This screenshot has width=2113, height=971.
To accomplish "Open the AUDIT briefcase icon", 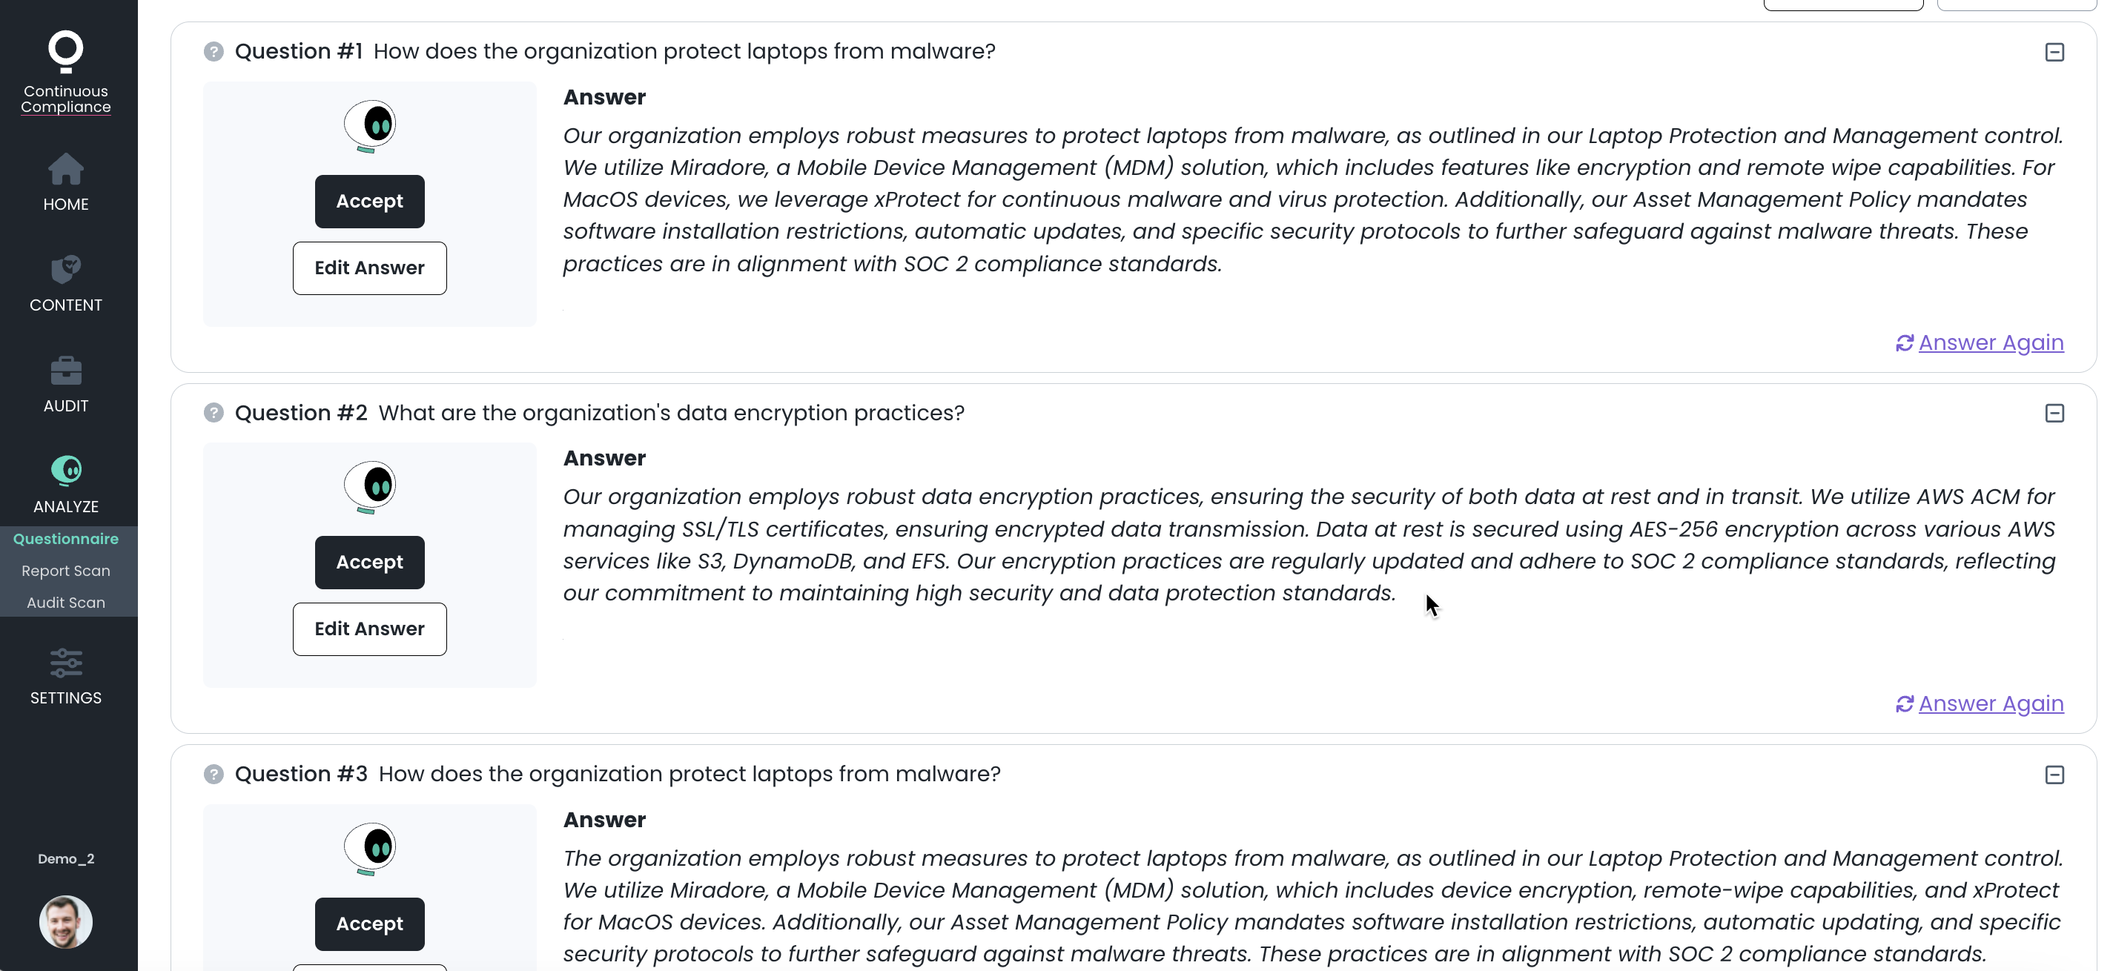I will (66, 371).
